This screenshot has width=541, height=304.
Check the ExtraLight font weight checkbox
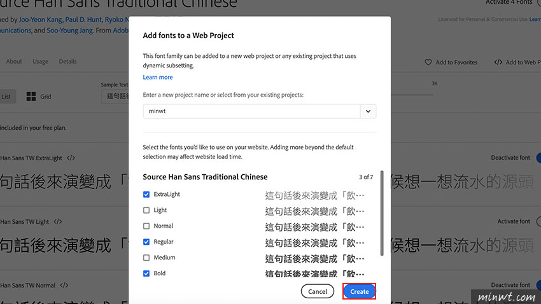(146, 195)
